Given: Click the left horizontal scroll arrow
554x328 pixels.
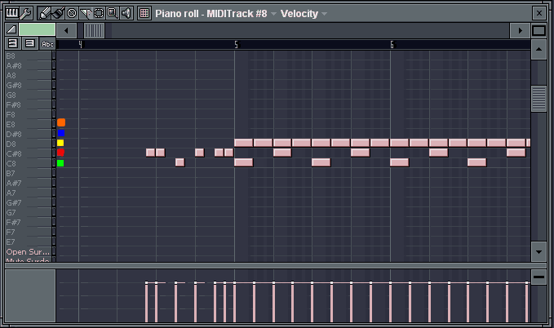Looking at the screenshot, I should point(66,30).
